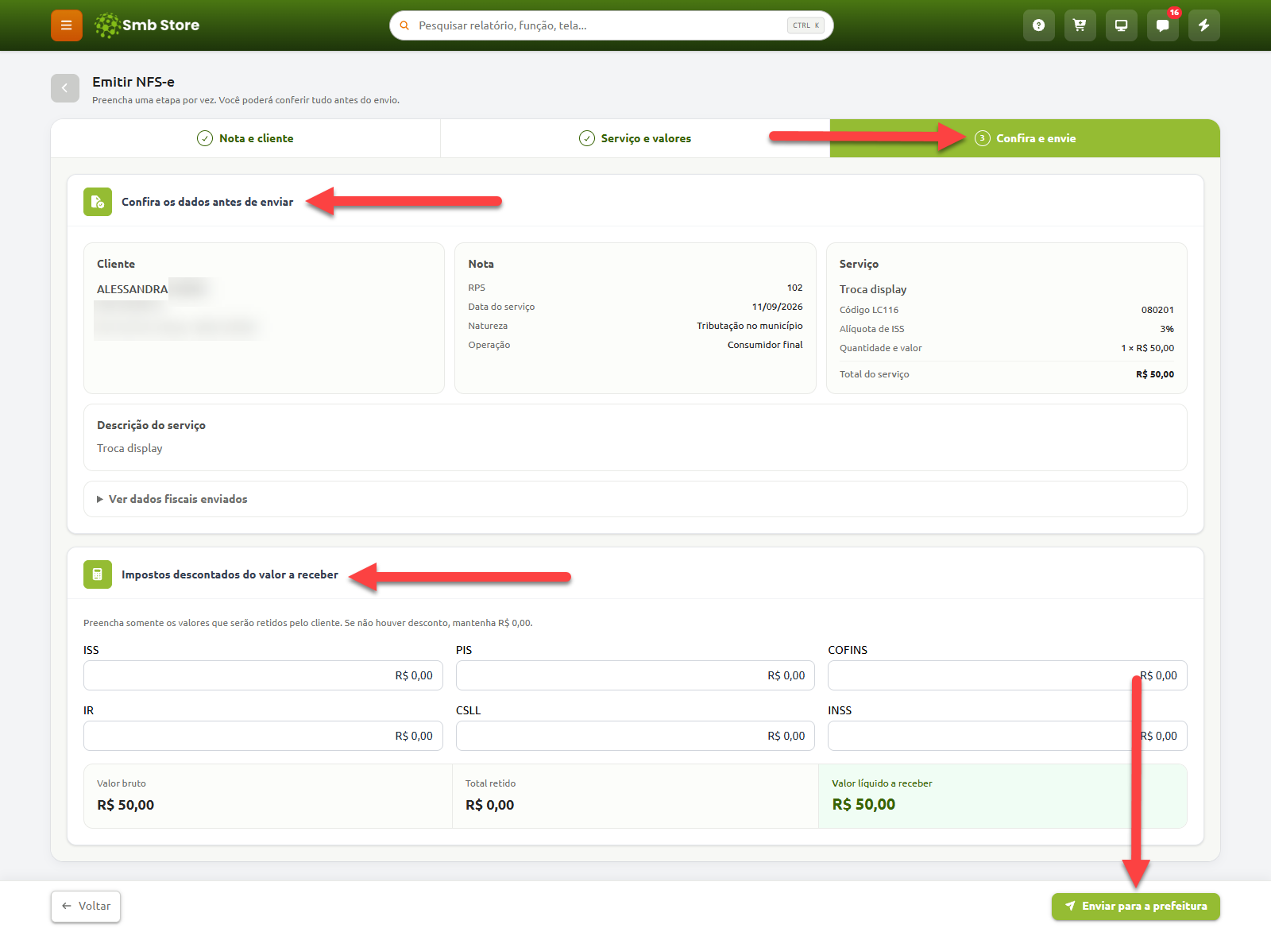Click the monitor screen icon
The width and height of the screenshot is (1271, 932).
pos(1121,25)
